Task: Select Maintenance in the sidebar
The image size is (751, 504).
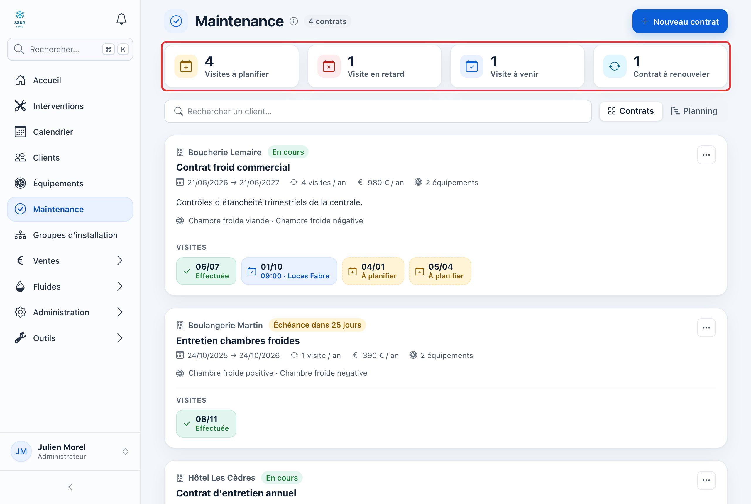Action: point(70,209)
